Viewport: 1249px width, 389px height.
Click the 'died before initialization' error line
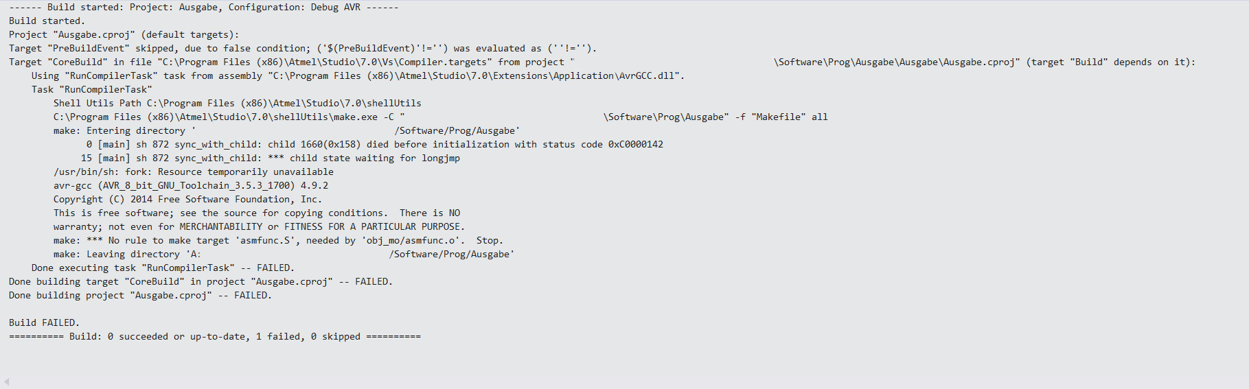click(x=375, y=144)
